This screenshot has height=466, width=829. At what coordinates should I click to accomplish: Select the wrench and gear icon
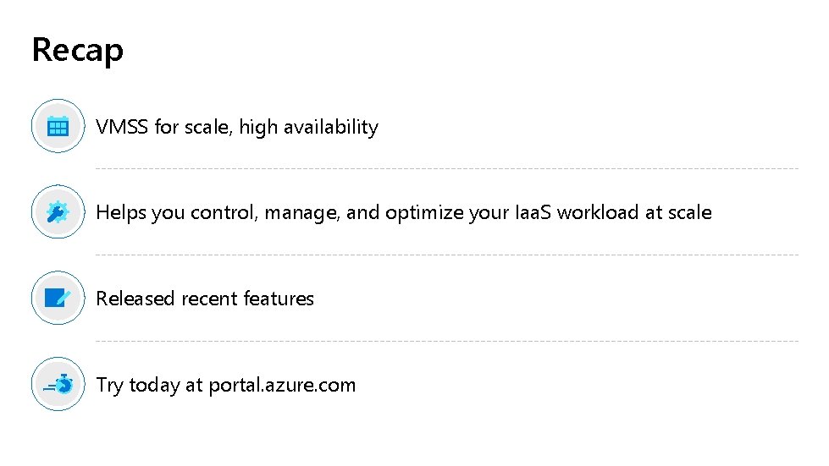58,213
